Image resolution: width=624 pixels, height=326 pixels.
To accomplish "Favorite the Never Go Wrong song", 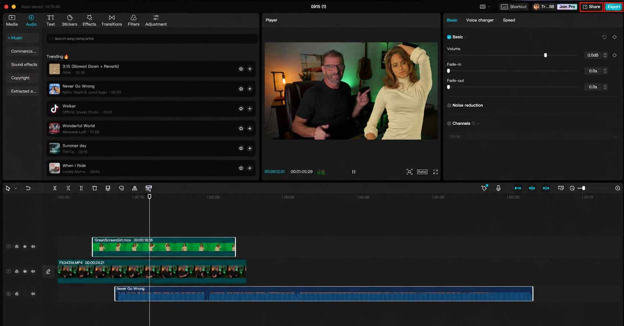I will (x=241, y=89).
